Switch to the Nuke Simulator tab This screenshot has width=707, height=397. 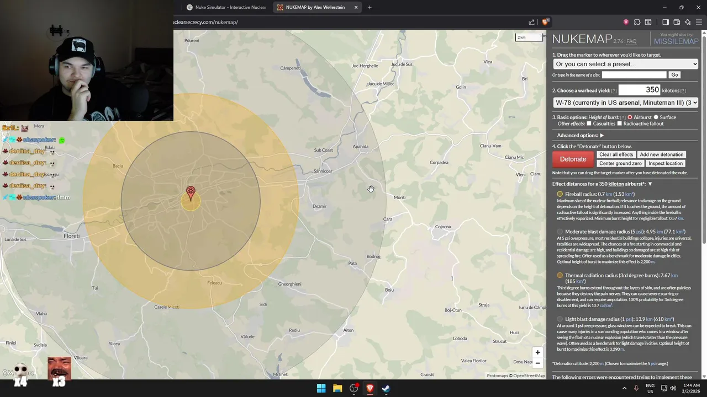[x=226, y=7]
